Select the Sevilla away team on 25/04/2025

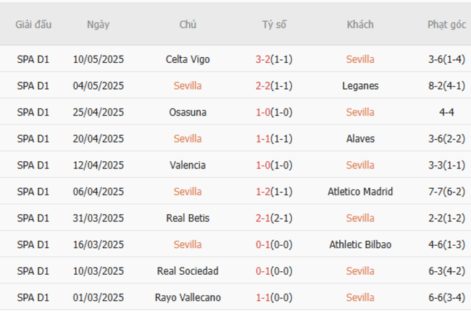tap(360, 112)
